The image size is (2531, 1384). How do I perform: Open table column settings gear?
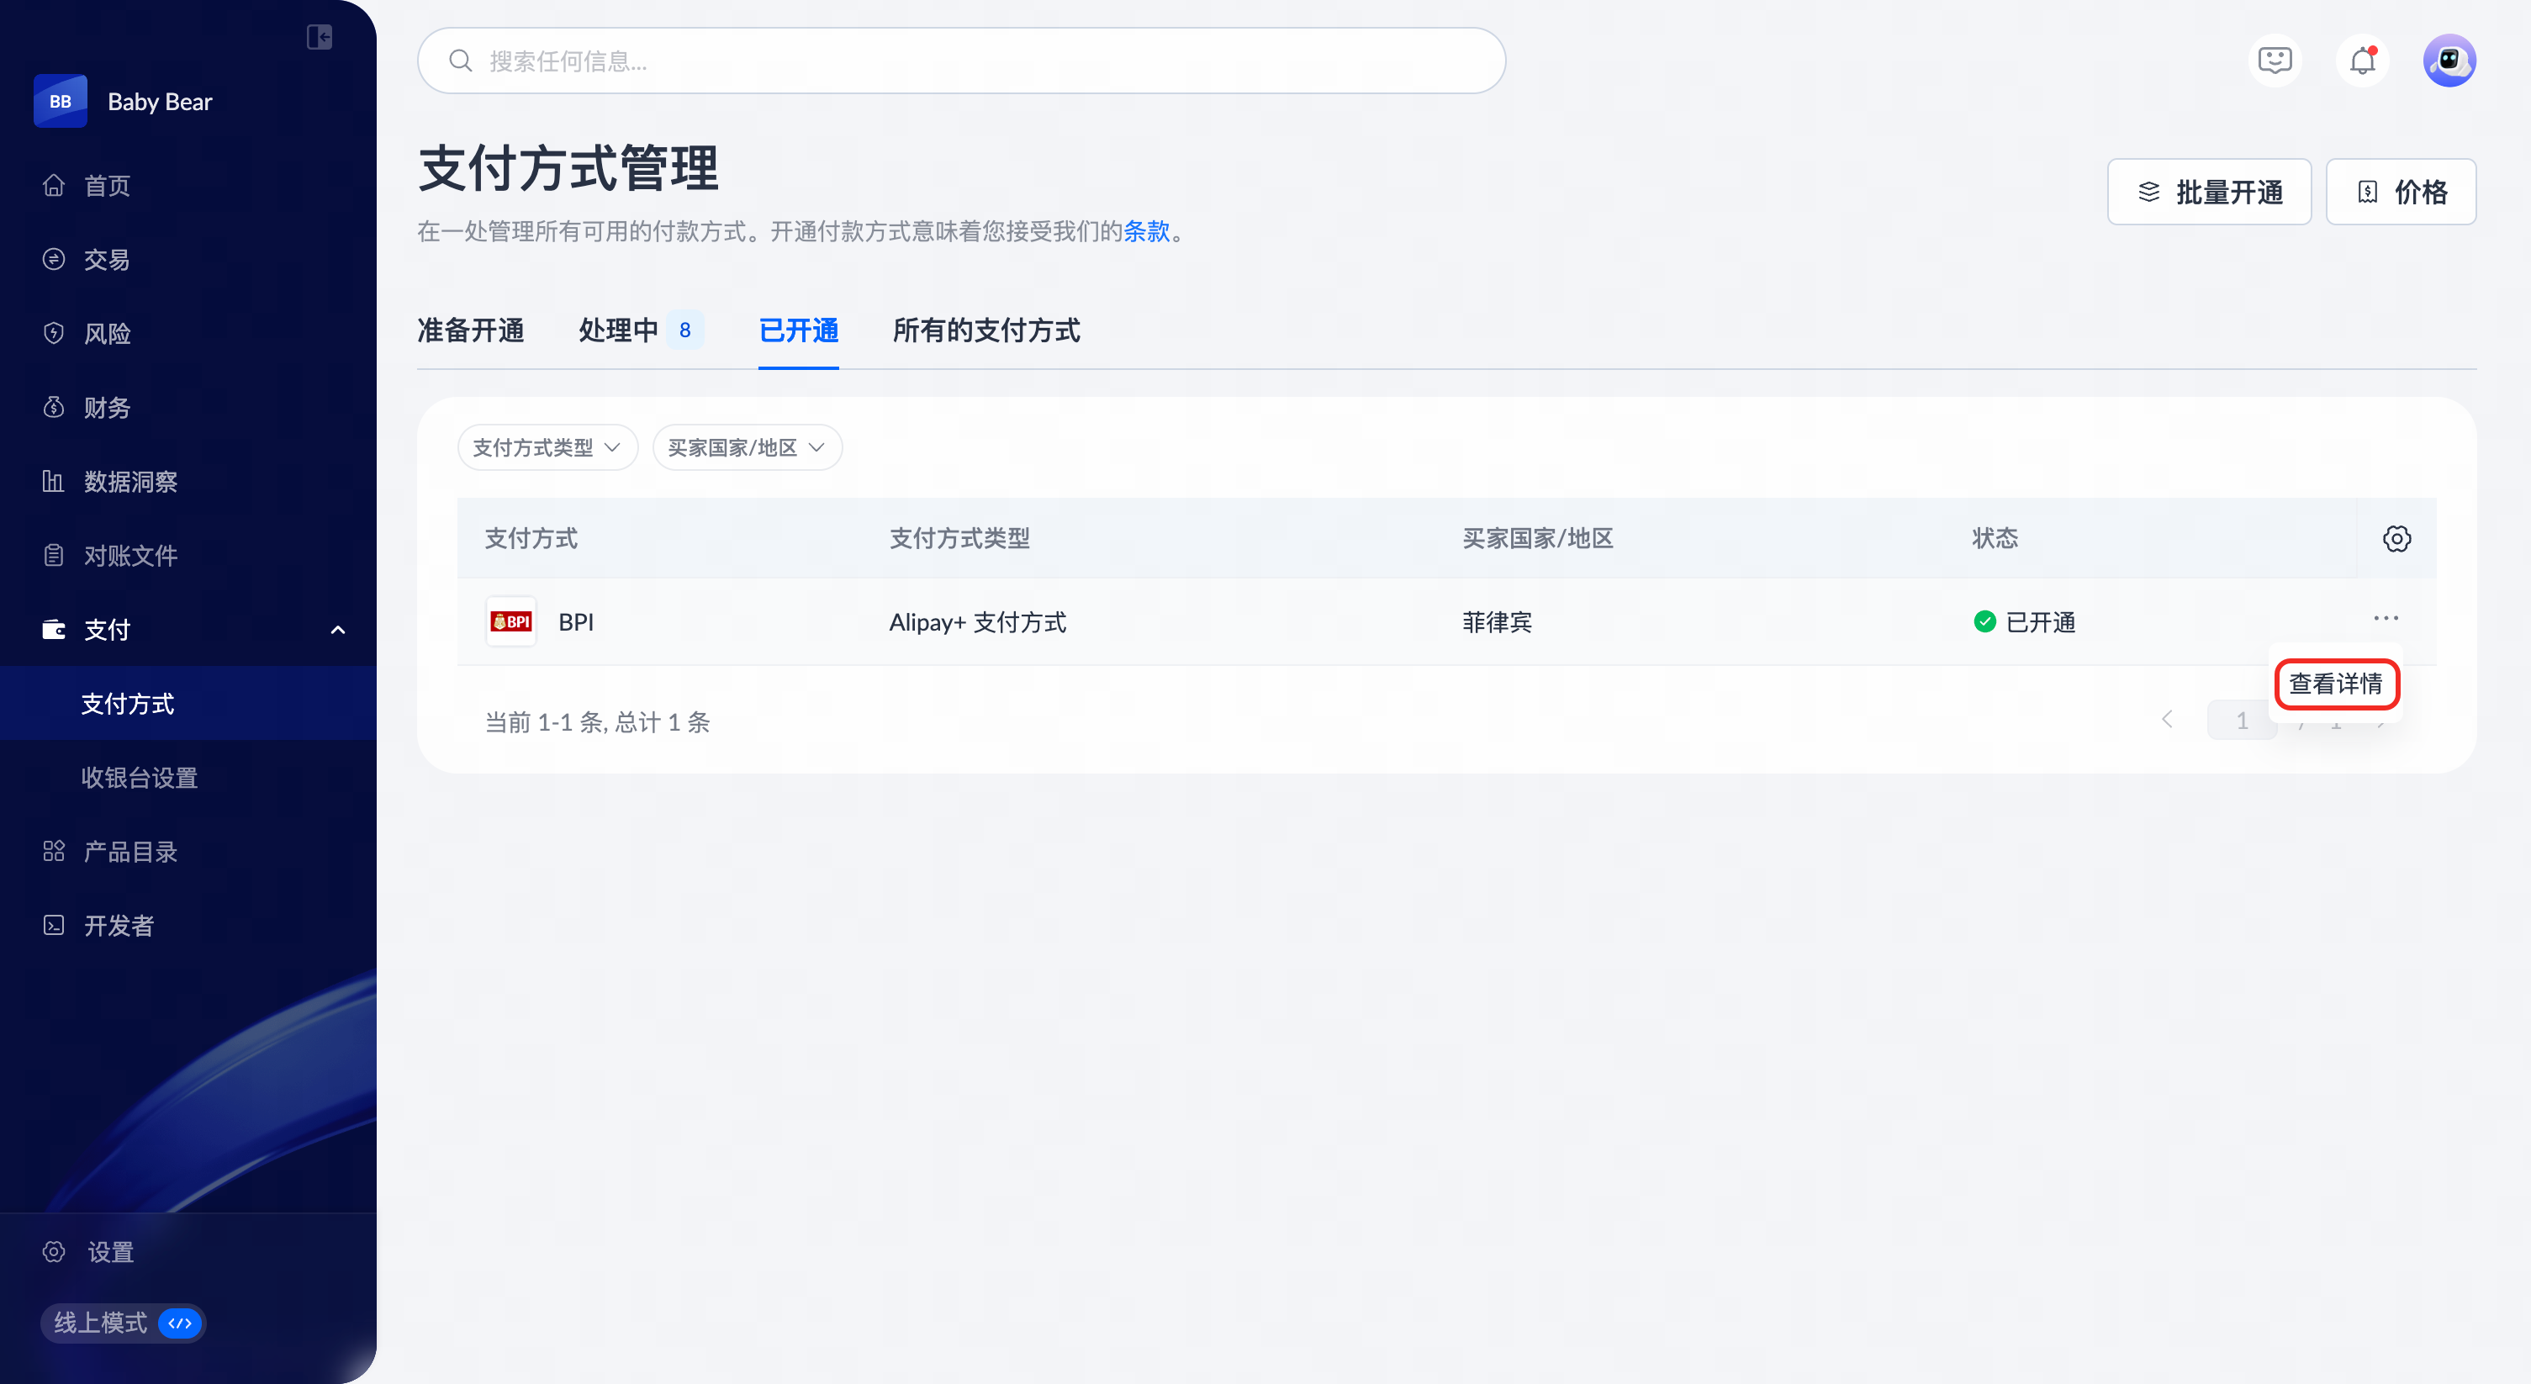(2396, 538)
